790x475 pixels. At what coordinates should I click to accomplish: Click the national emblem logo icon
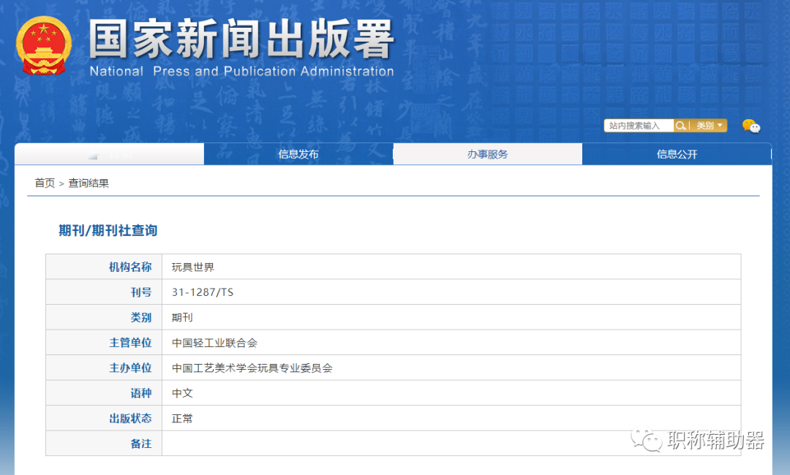pyautogui.click(x=44, y=45)
